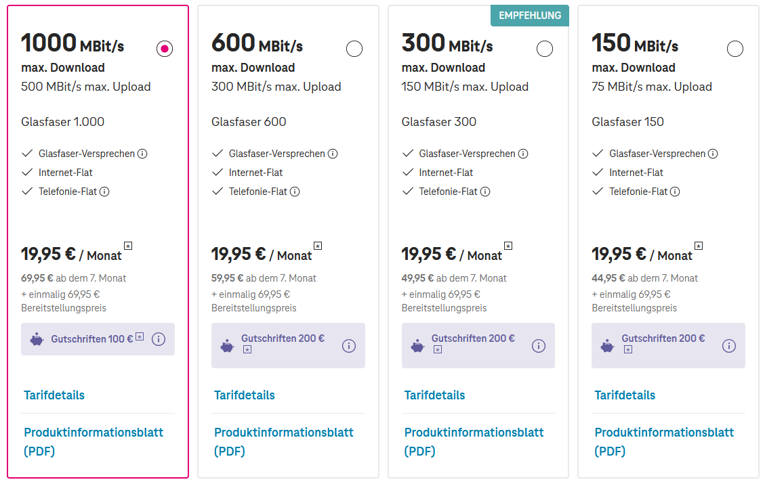The height and width of the screenshot is (484, 765).
Task: Show Gutschriften 100 € info for Glasfaser 1.000
Action: click(x=159, y=339)
